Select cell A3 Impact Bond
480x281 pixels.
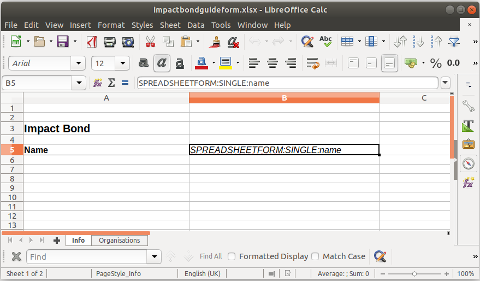[x=106, y=128]
